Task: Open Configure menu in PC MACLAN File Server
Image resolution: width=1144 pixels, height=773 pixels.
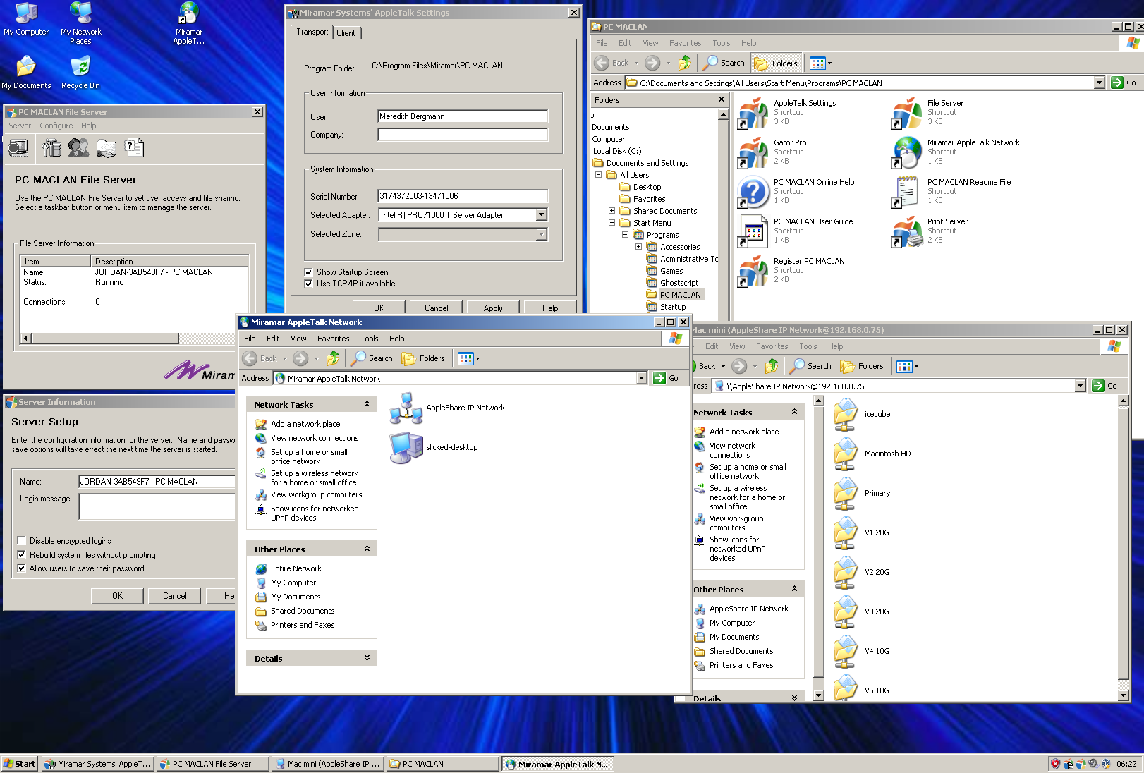Action: pyautogui.click(x=56, y=126)
